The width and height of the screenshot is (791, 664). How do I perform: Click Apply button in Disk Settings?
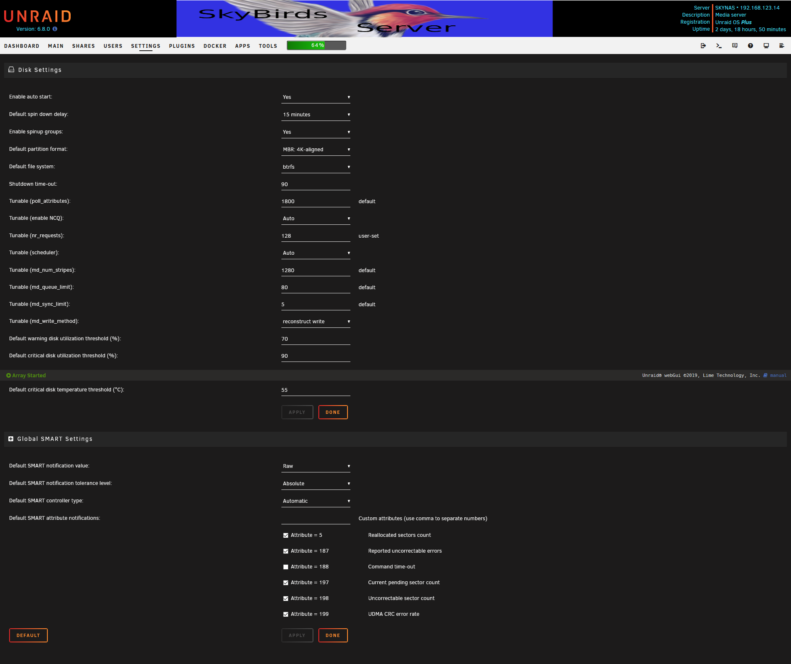(x=297, y=412)
